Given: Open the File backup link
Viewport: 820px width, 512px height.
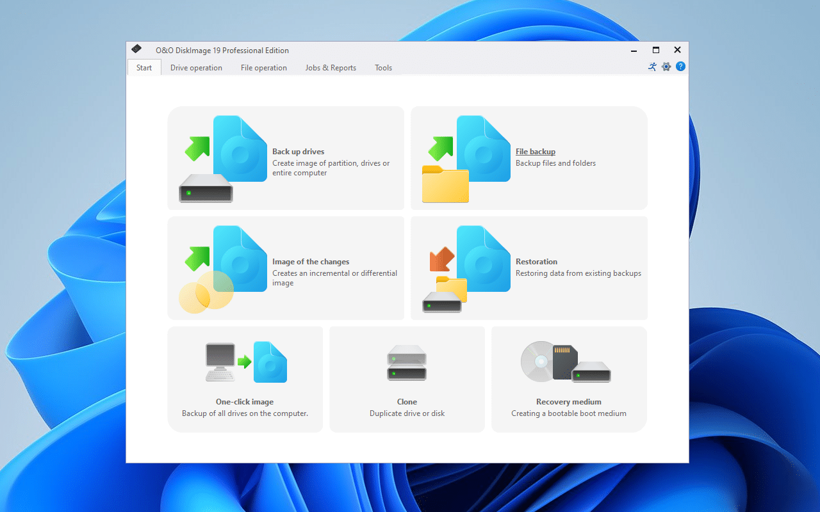Looking at the screenshot, I should point(536,151).
